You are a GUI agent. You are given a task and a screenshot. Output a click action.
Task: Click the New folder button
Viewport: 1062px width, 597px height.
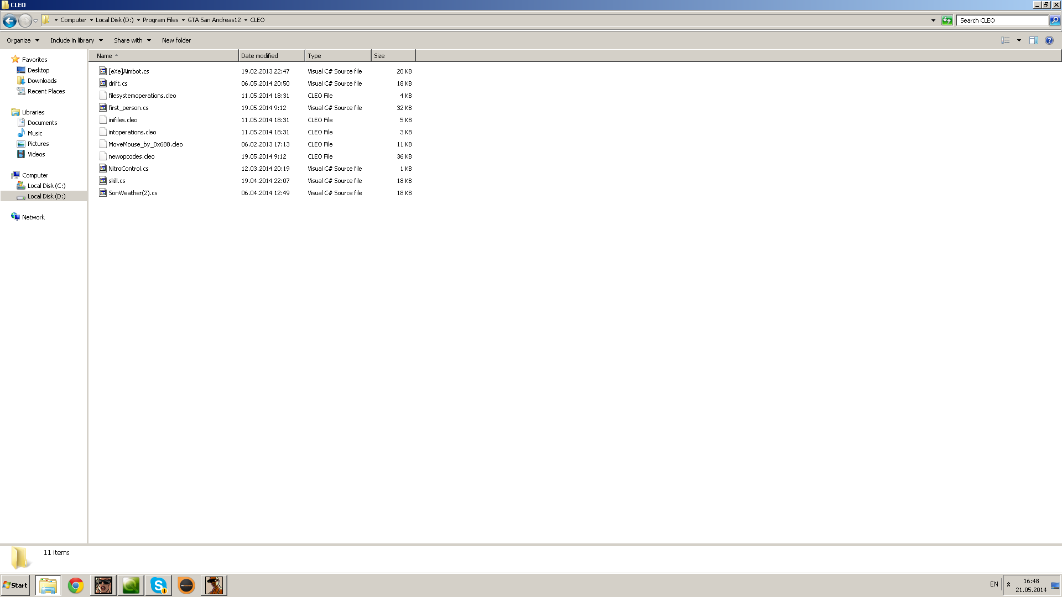[x=176, y=40]
